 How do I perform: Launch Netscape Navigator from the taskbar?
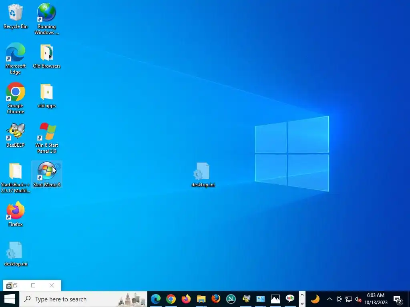(x=231, y=299)
